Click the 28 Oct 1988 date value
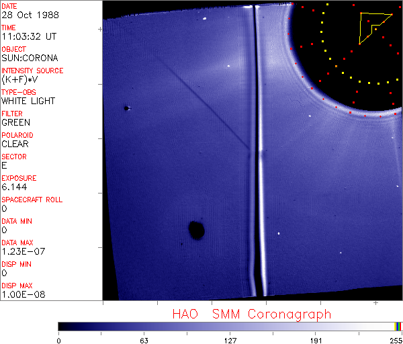403x344 pixels. (x=30, y=15)
